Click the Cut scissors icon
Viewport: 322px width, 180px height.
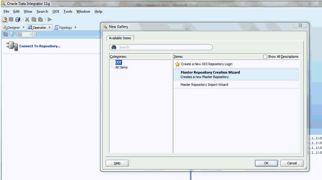point(27,19)
